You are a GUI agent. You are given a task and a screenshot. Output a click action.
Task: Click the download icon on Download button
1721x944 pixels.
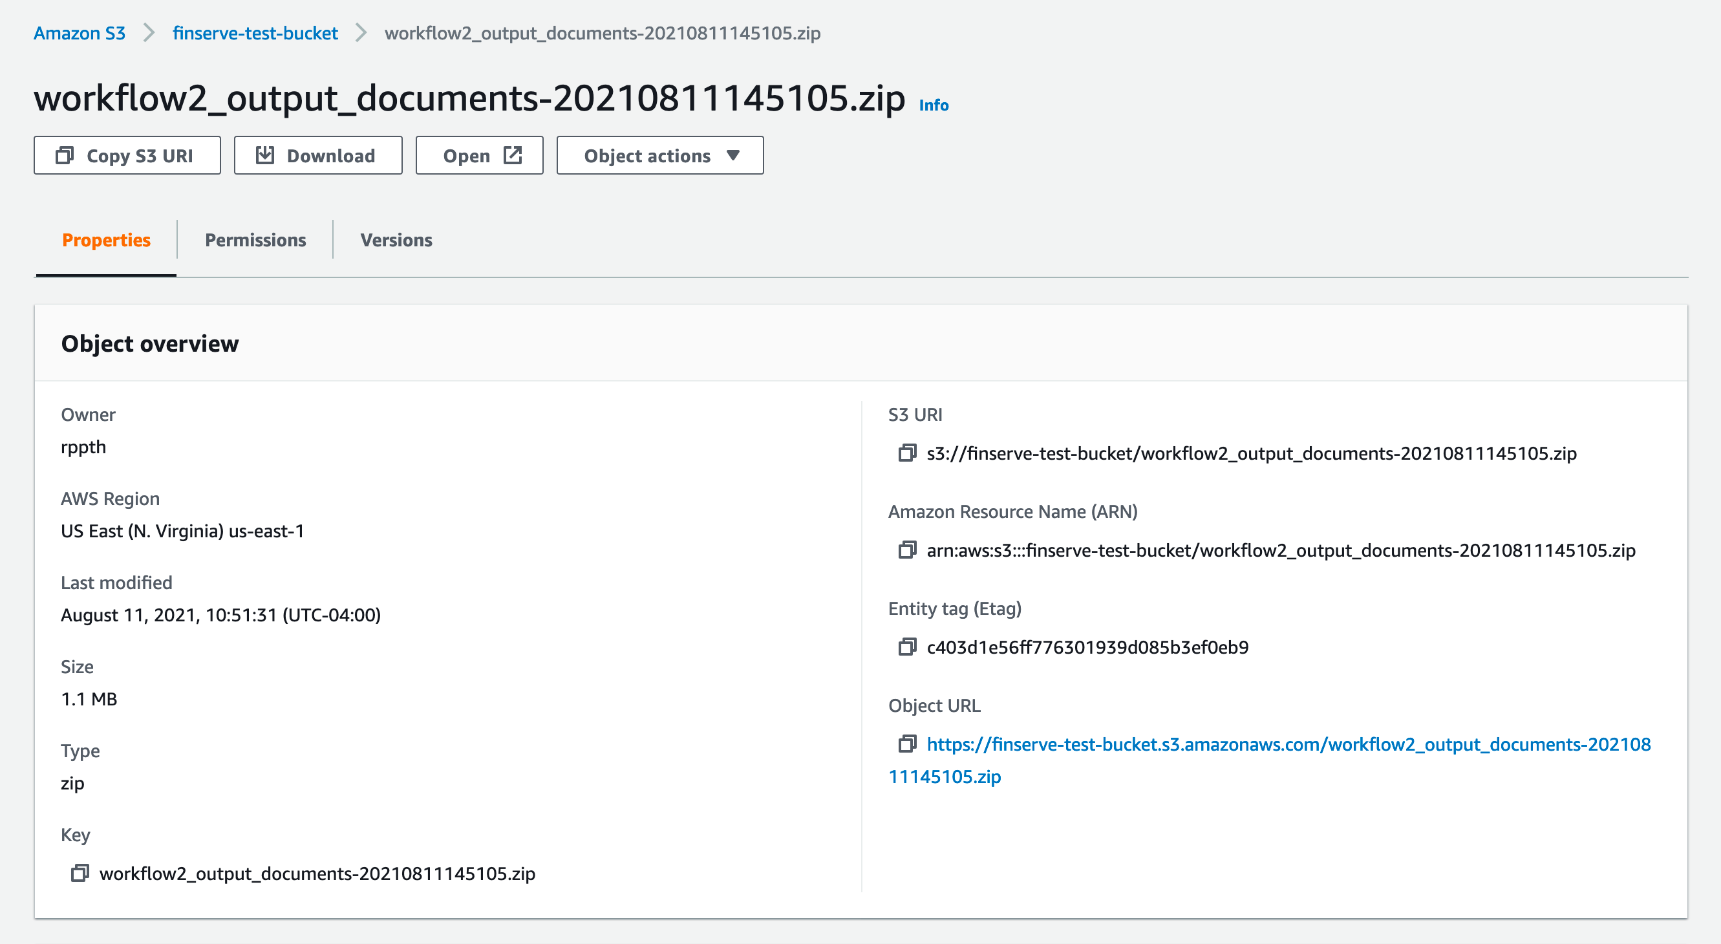pos(265,155)
